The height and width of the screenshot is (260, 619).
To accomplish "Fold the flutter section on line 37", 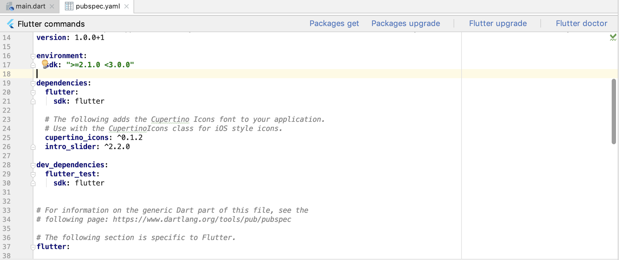I will (33, 247).
